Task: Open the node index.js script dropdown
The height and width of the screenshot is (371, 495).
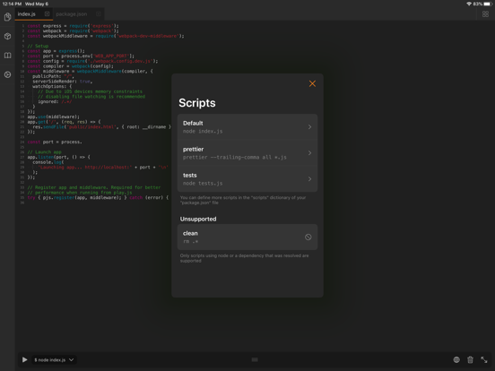Action: [x=54, y=359]
